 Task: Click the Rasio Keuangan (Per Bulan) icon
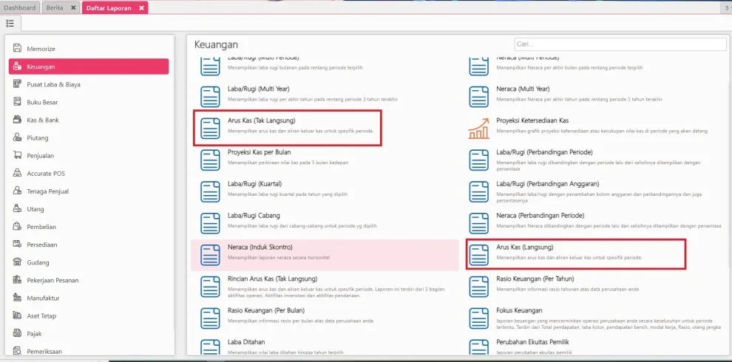[211, 318]
